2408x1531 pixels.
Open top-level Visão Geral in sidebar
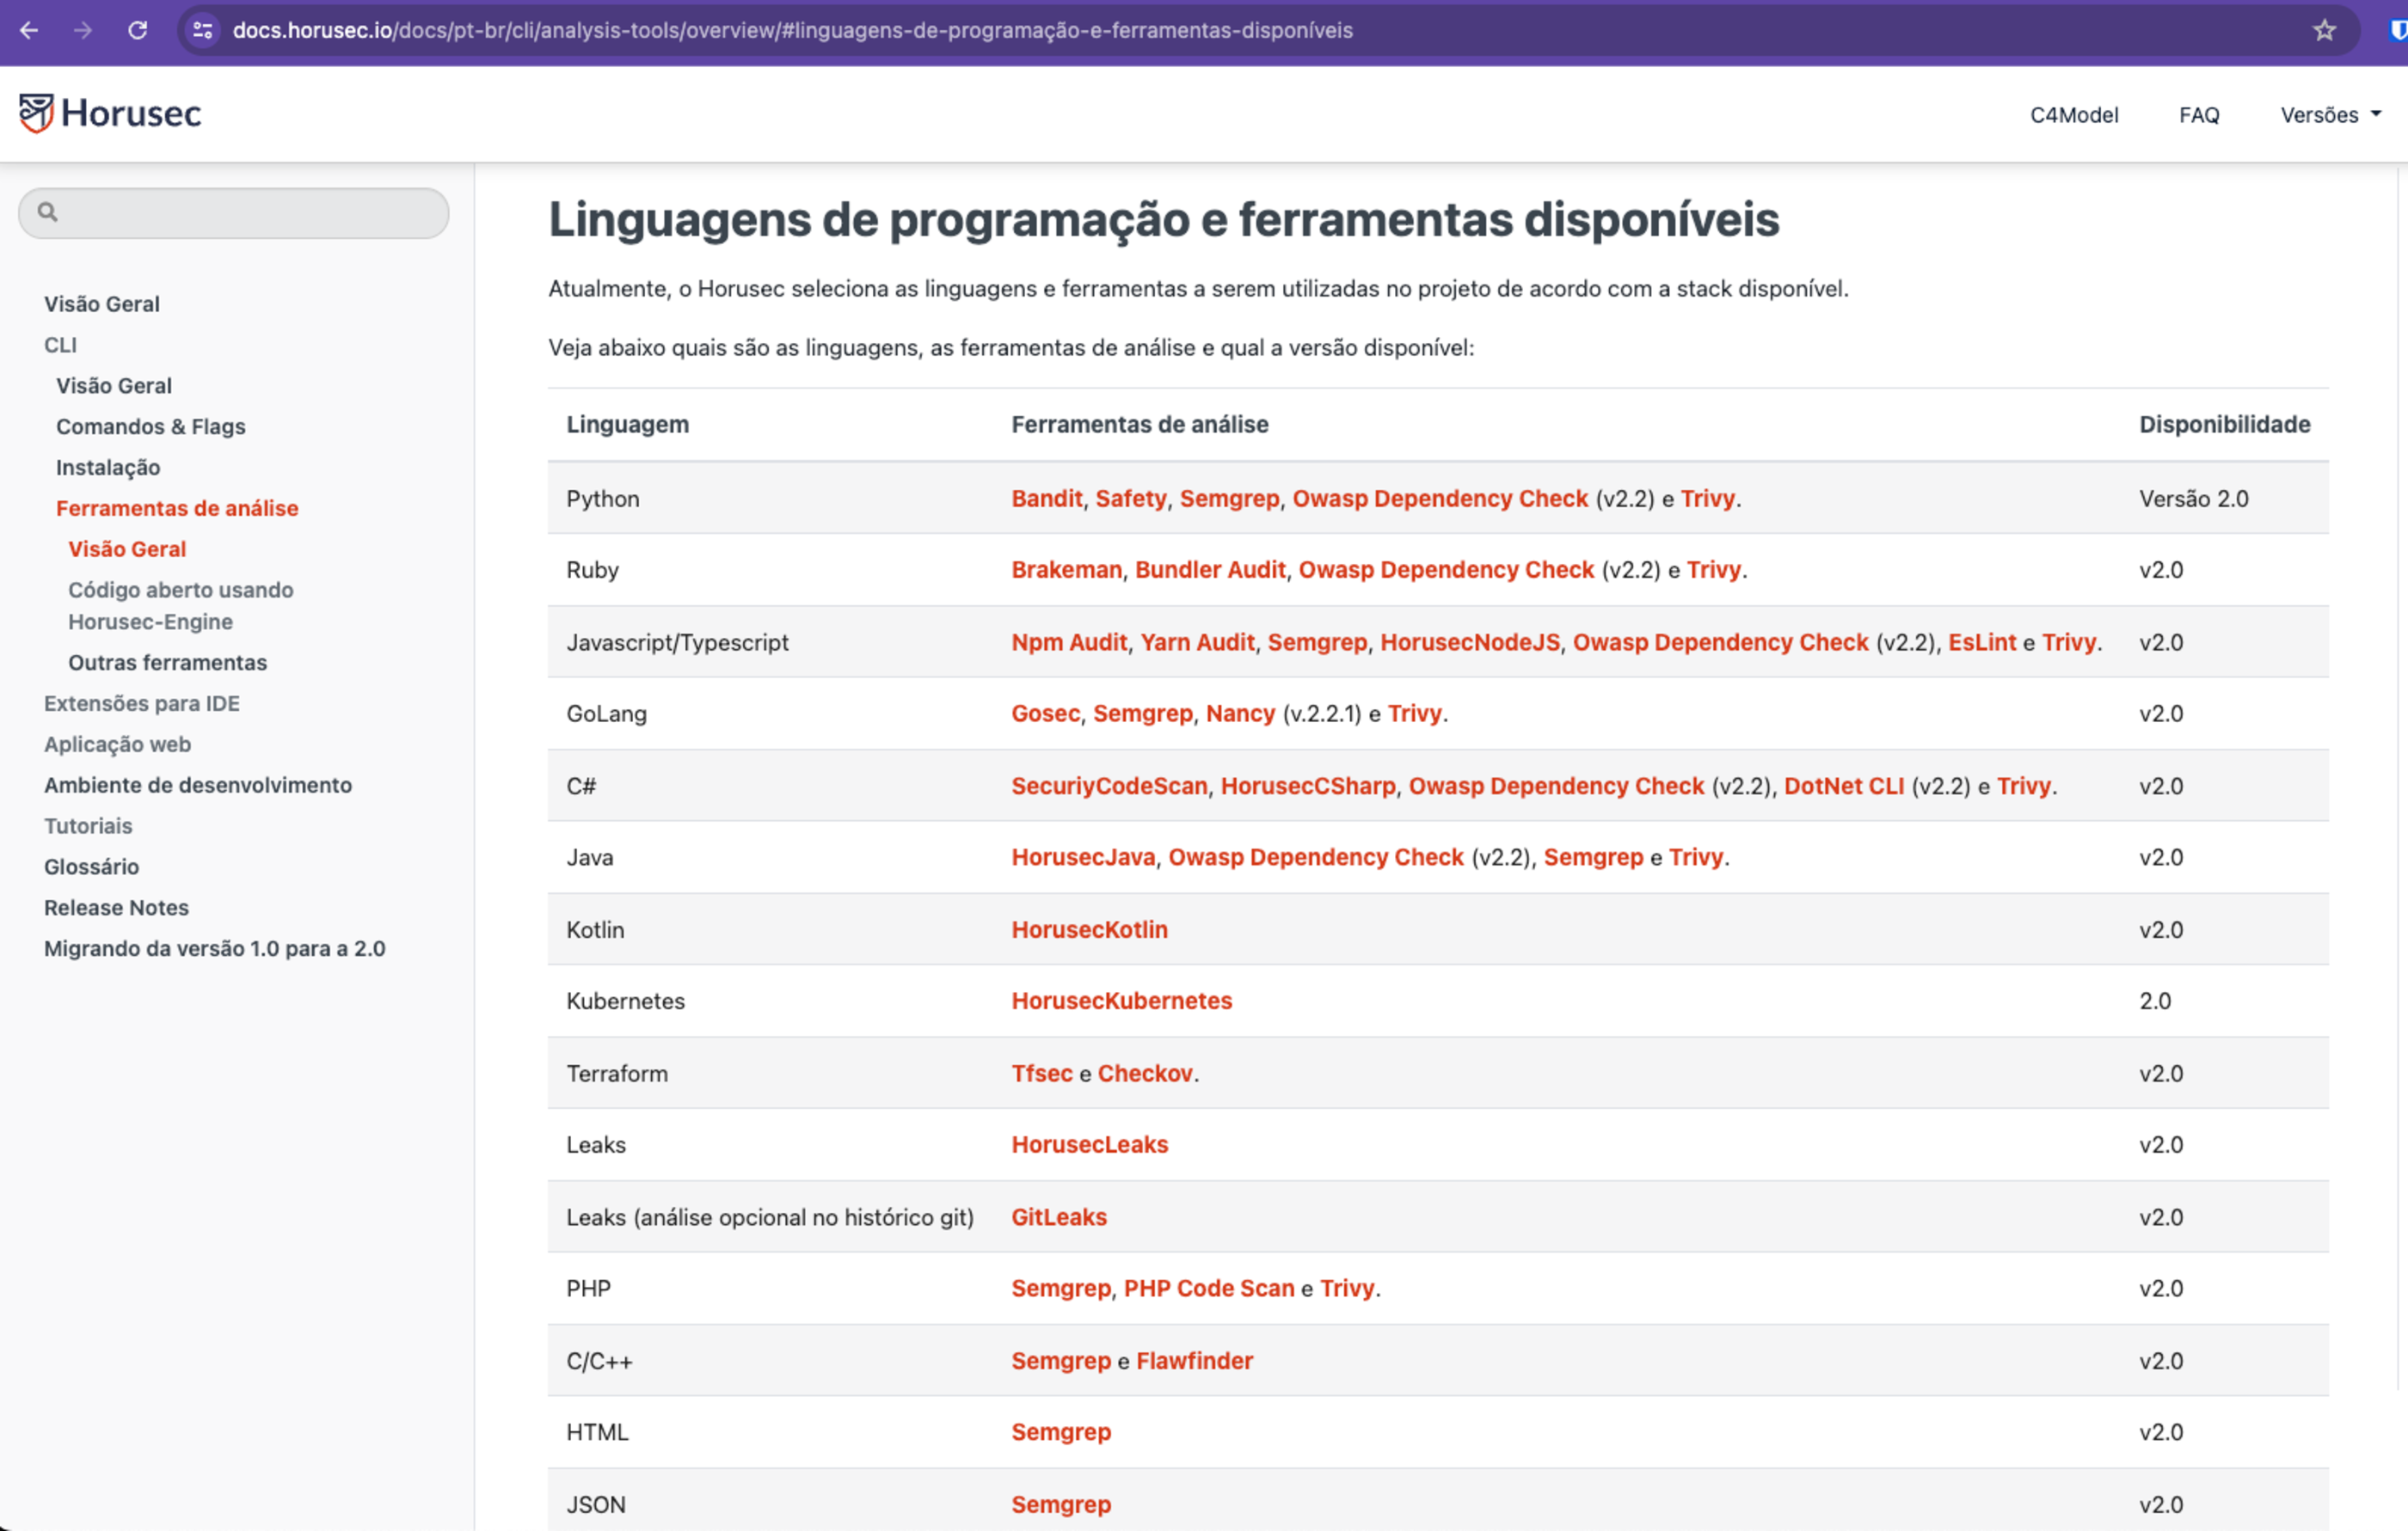click(x=102, y=303)
